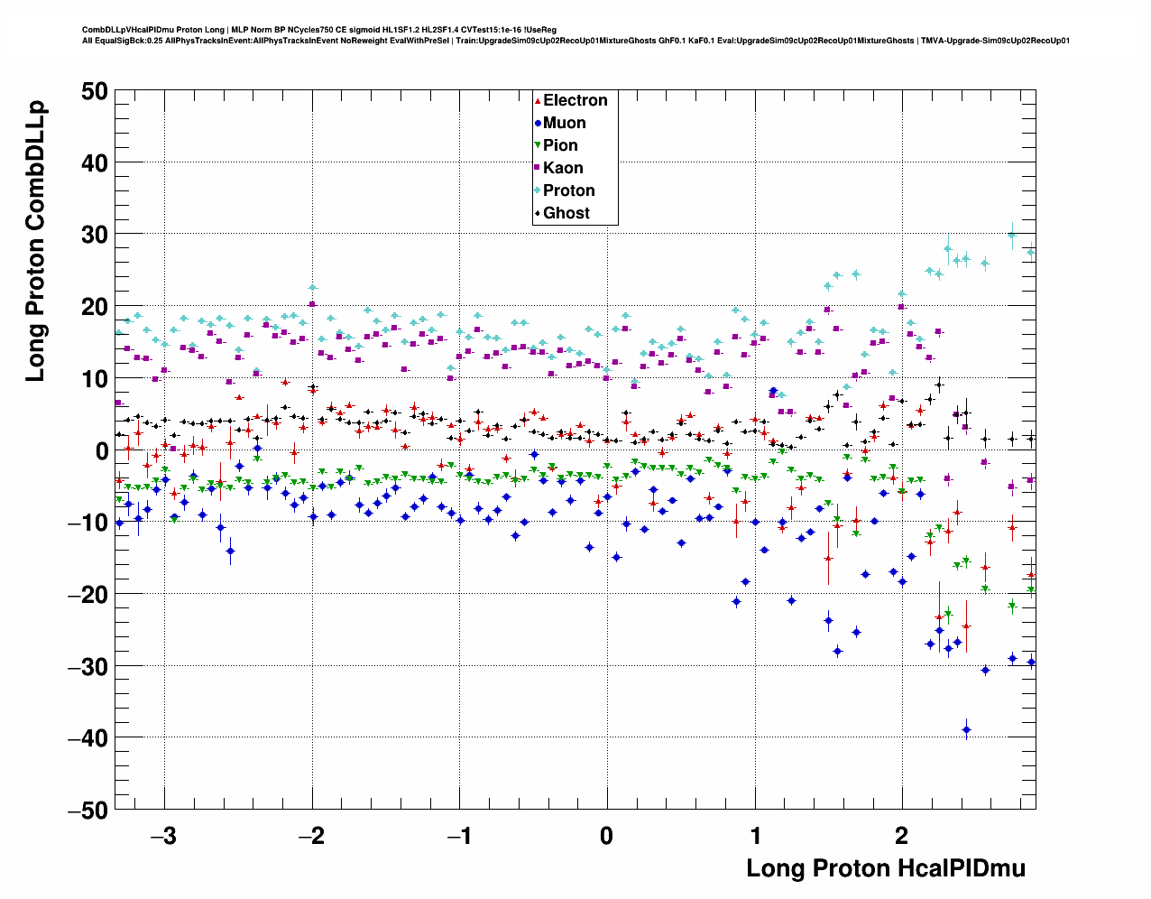Click the Proton legend label text

click(x=568, y=190)
